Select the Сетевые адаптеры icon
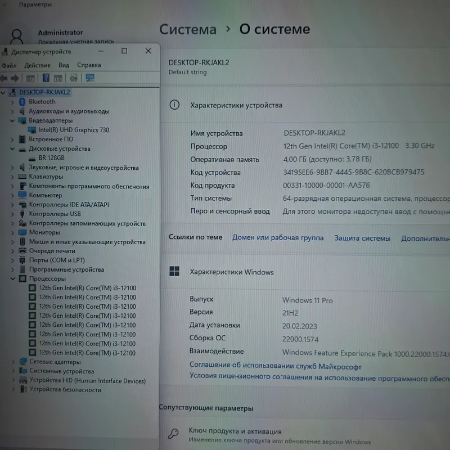The image size is (450, 450). (23, 362)
